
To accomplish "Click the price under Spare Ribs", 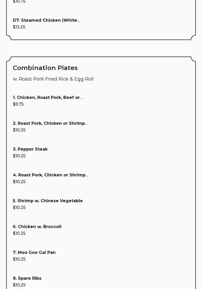I will (19, 285).
